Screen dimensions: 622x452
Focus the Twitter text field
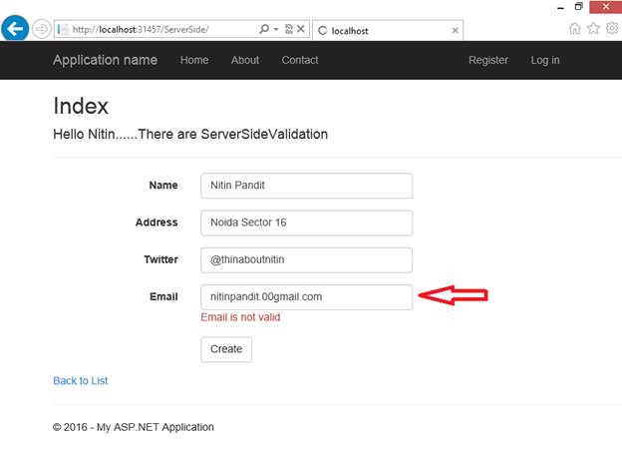tap(306, 259)
